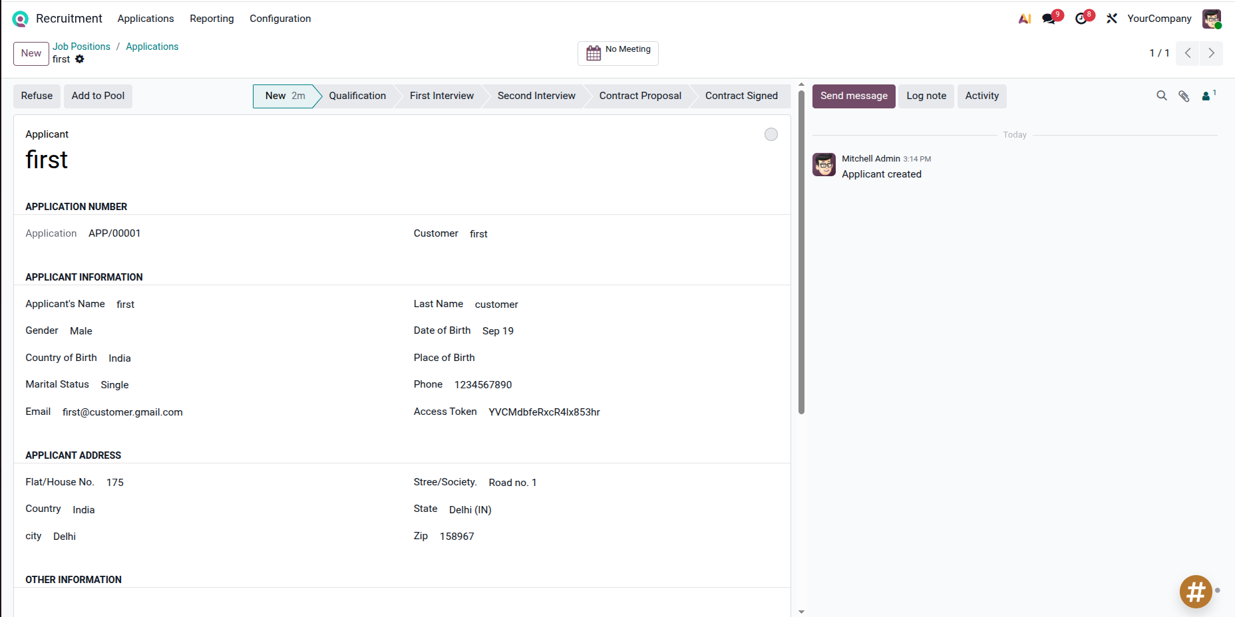The image size is (1235, 617).
Task: Click the debug tools wrench icon
Action: (x=1112, y=19)
